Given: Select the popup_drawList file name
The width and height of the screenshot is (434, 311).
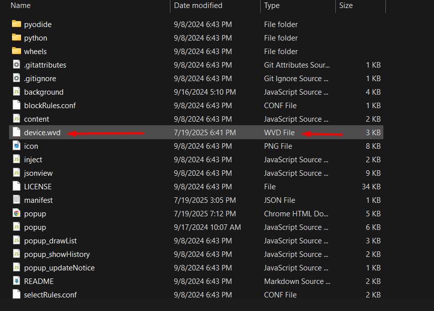Looking at the screenshot, I should tap(51, 241).
